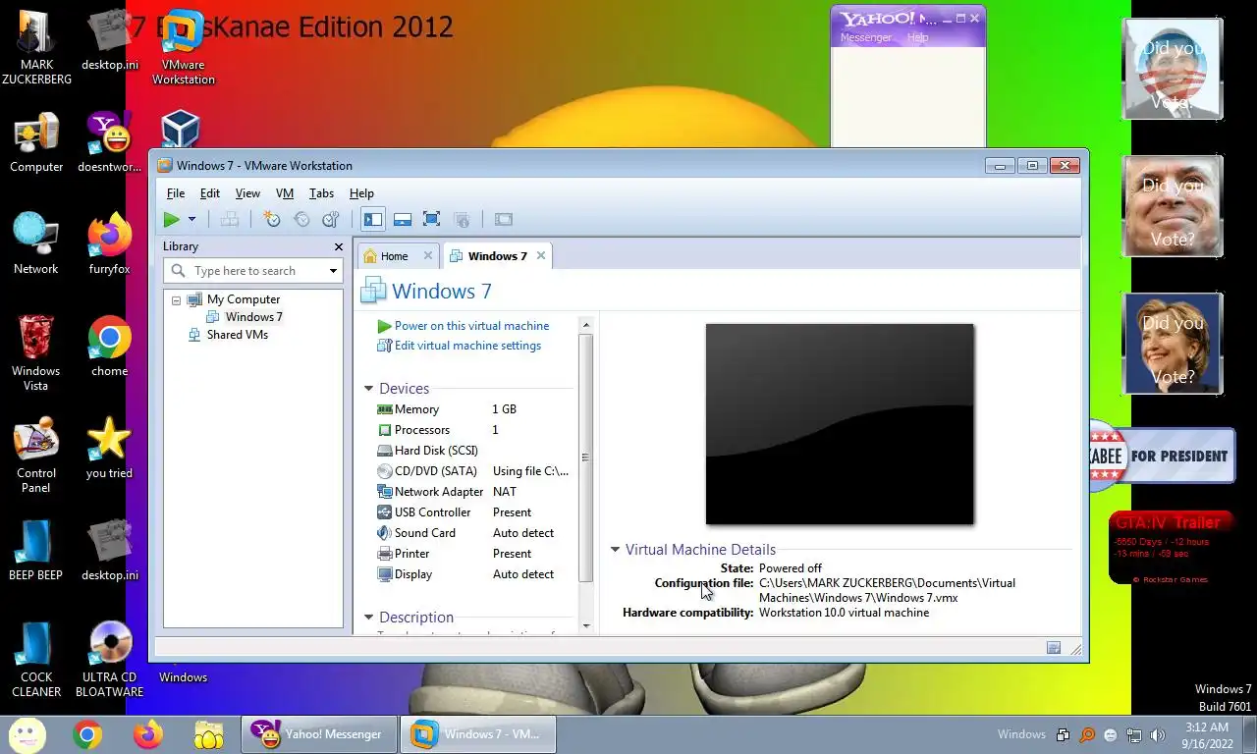The width and height of the screenshot is (1257, 754).
Task: Open the Edit menu
Action: coord(210,193)
